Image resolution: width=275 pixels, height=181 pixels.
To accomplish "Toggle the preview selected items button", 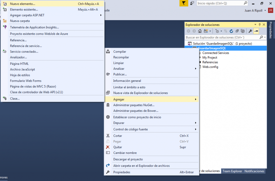I will tap(256, 31).
